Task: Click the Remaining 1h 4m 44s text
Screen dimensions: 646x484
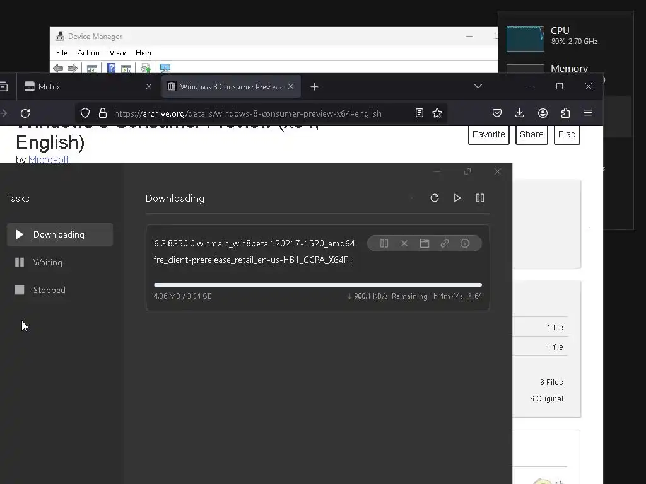Action: click(x=427, y=296)
